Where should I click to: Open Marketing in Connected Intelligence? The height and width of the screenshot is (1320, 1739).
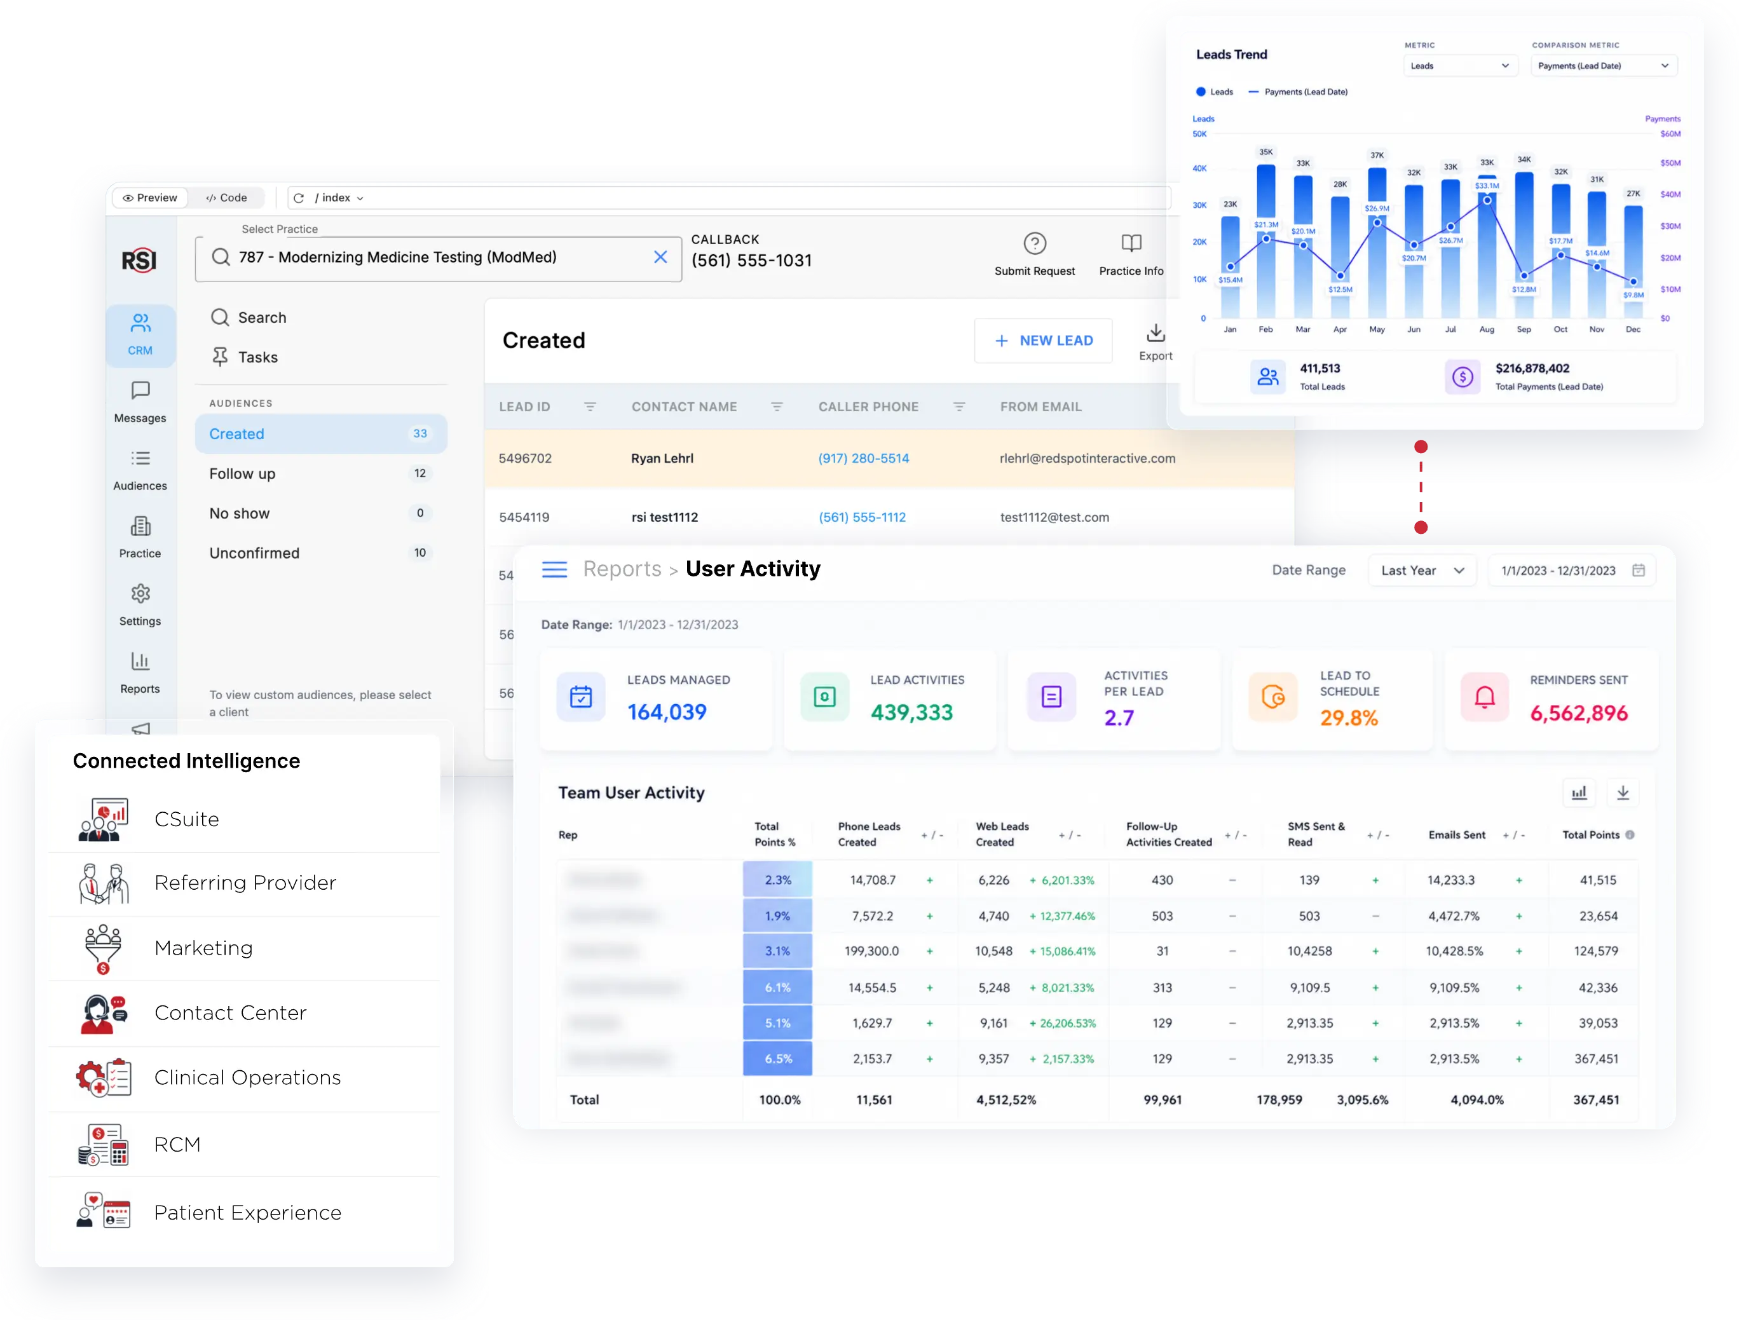[x=243, y=948]
